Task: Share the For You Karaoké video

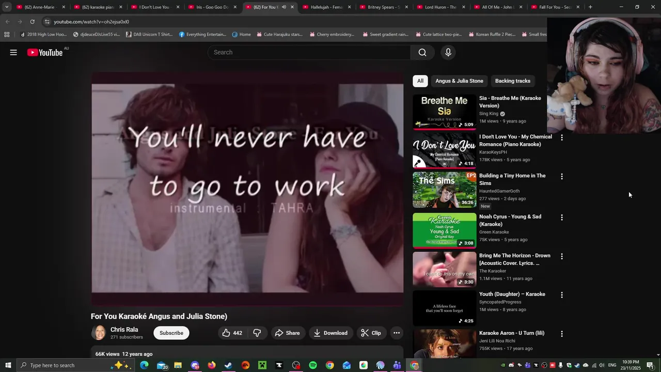Action: [x=287, y=333]
